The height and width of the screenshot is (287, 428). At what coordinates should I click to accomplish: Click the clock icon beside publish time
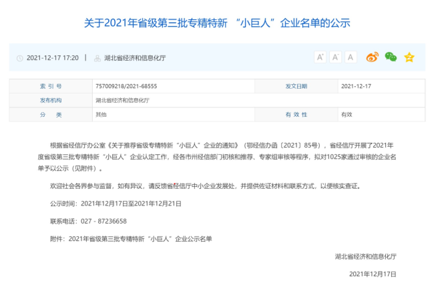[x=19, y=58]
